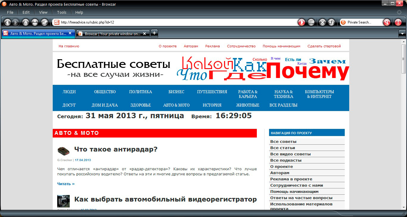The height and width of the screenshot is (217, 407).
Task: Stop page loading with X button
Action: (322, 22)
